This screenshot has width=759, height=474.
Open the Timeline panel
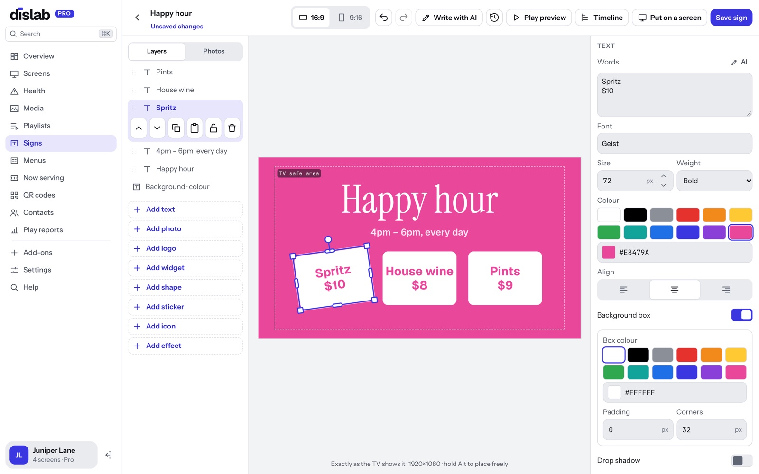[x=602, y=18]
